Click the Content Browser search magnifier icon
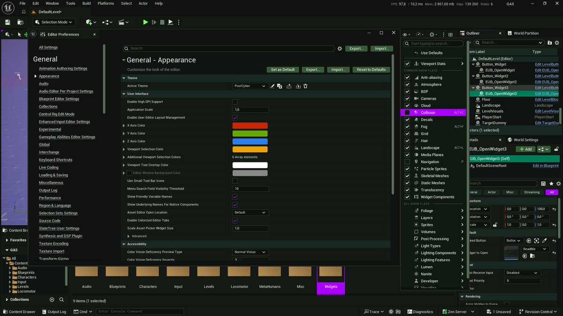Viewport: 563px width, 316px height. [x=61, y=300]
